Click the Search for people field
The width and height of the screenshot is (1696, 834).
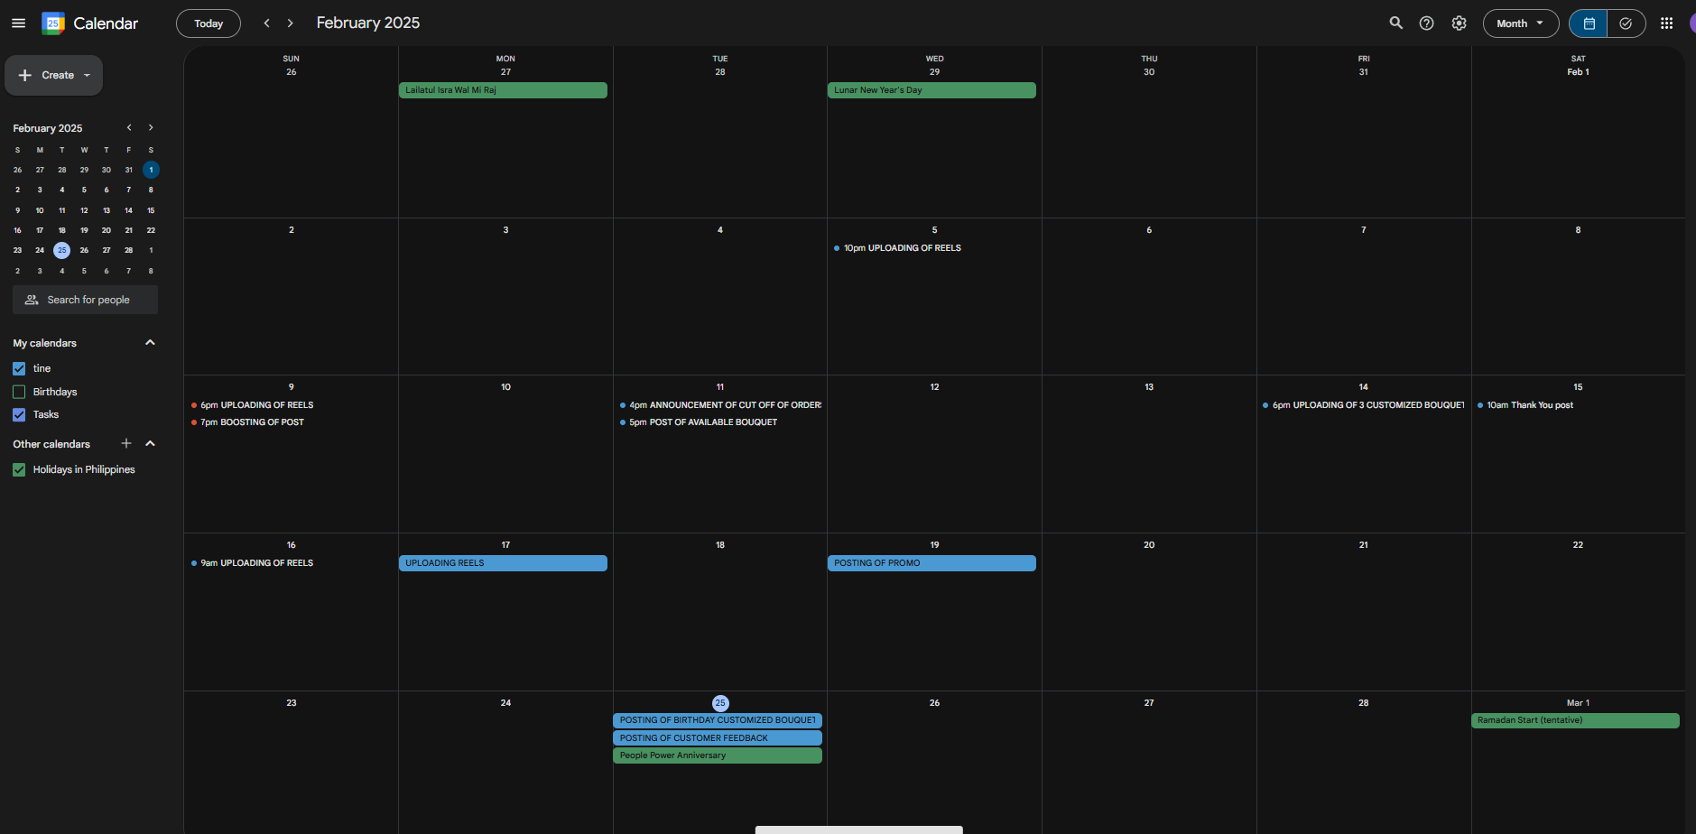coord(85,300)
